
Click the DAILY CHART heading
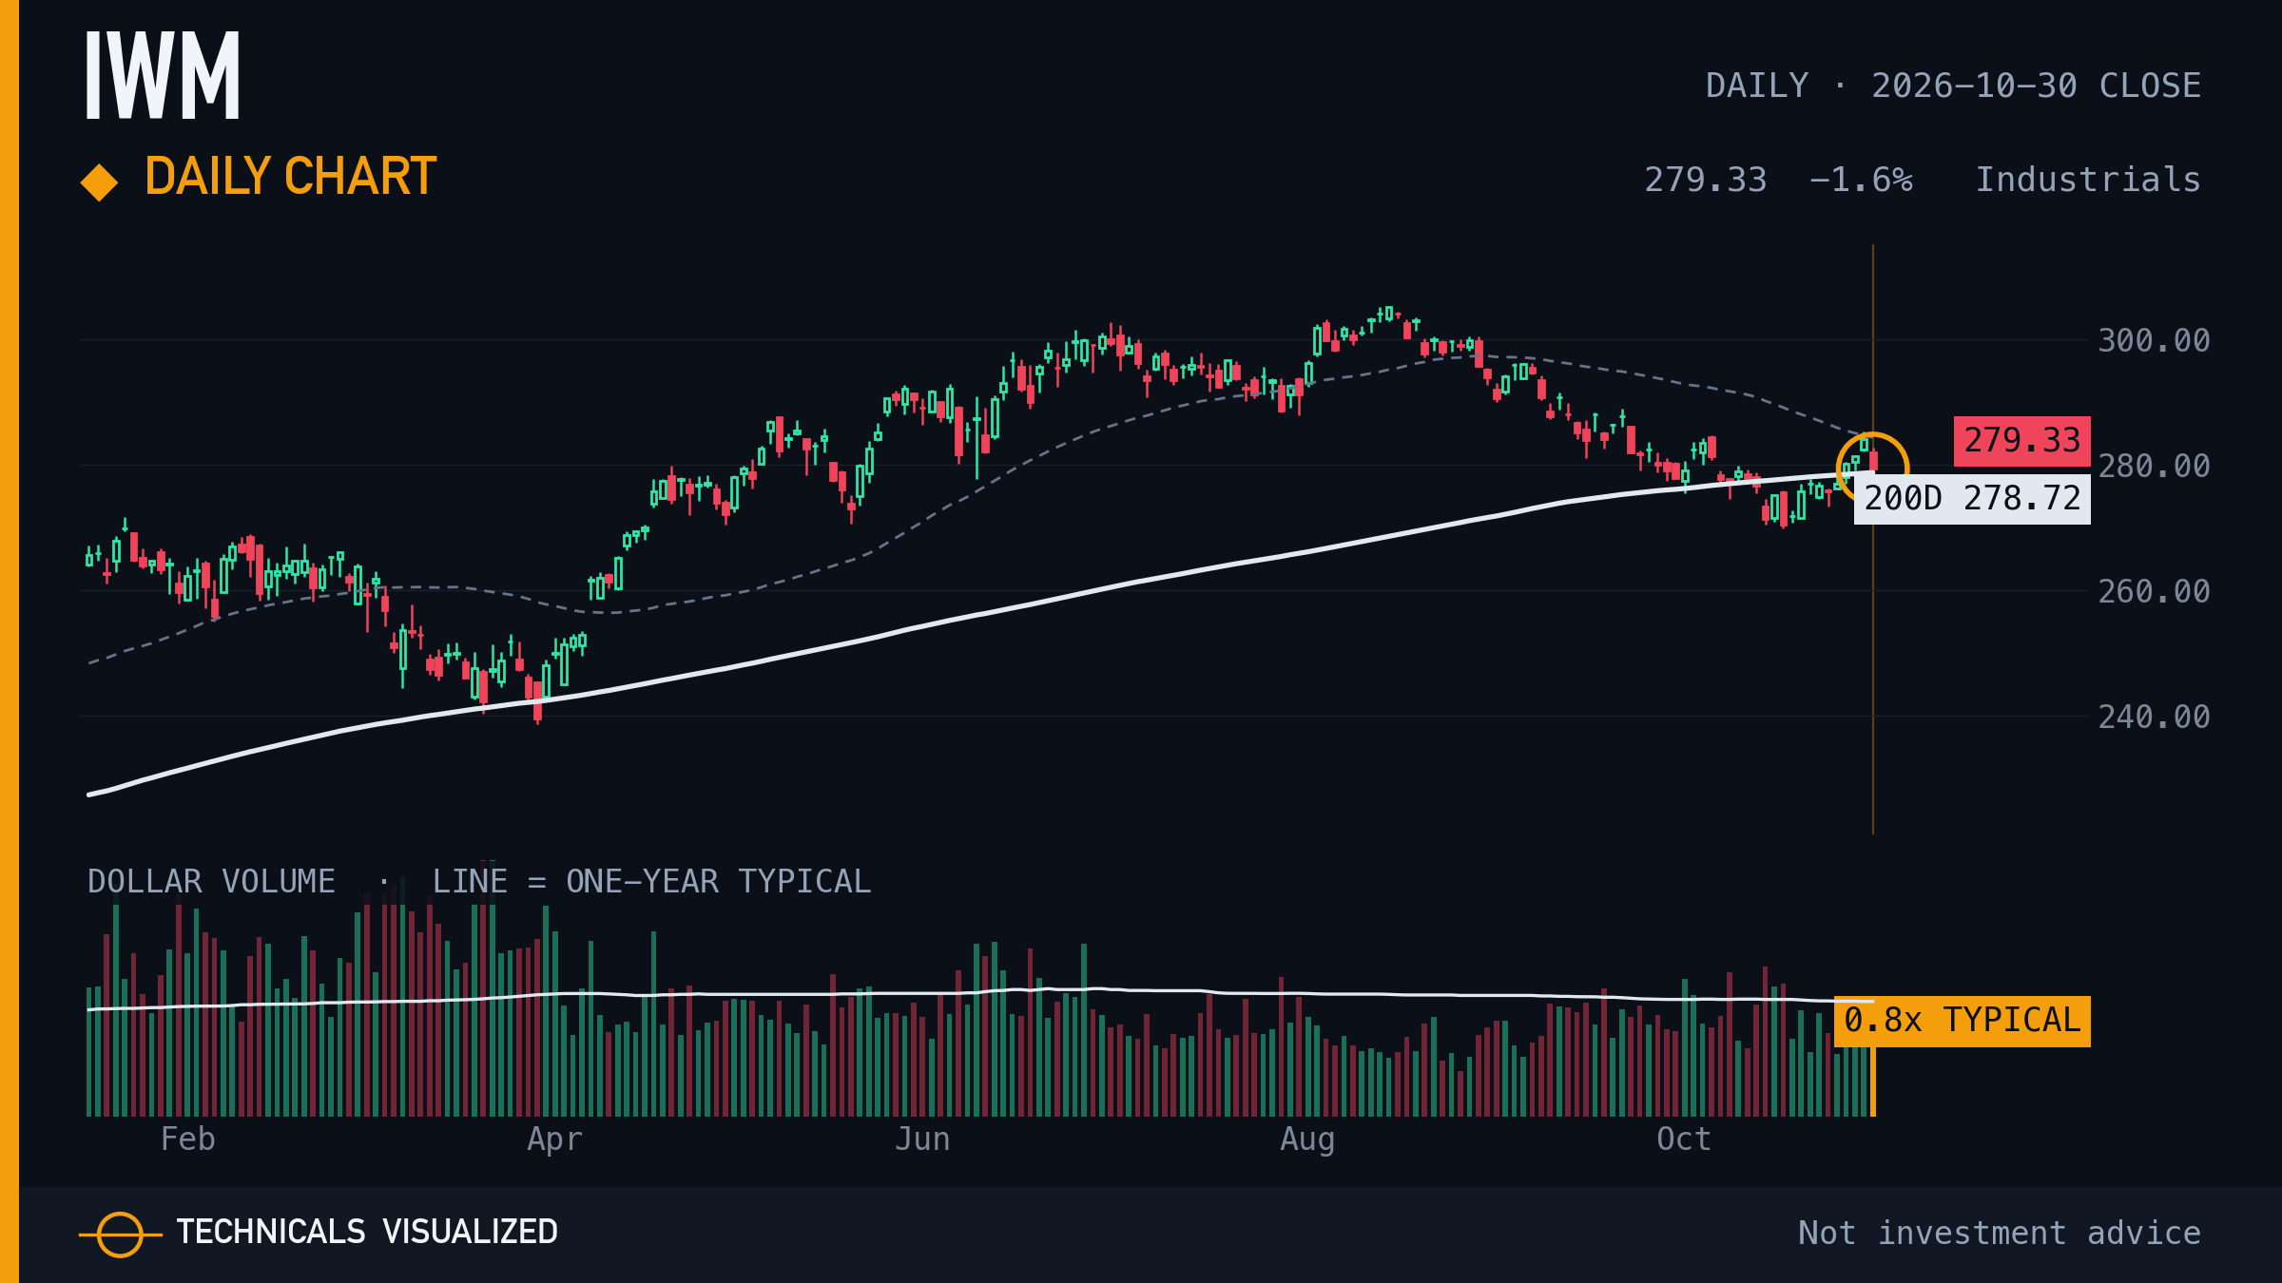290,177
